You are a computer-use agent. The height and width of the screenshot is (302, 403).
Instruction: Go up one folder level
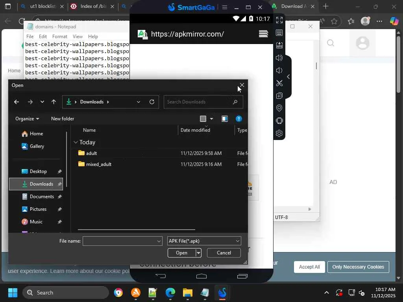point(54,102)
